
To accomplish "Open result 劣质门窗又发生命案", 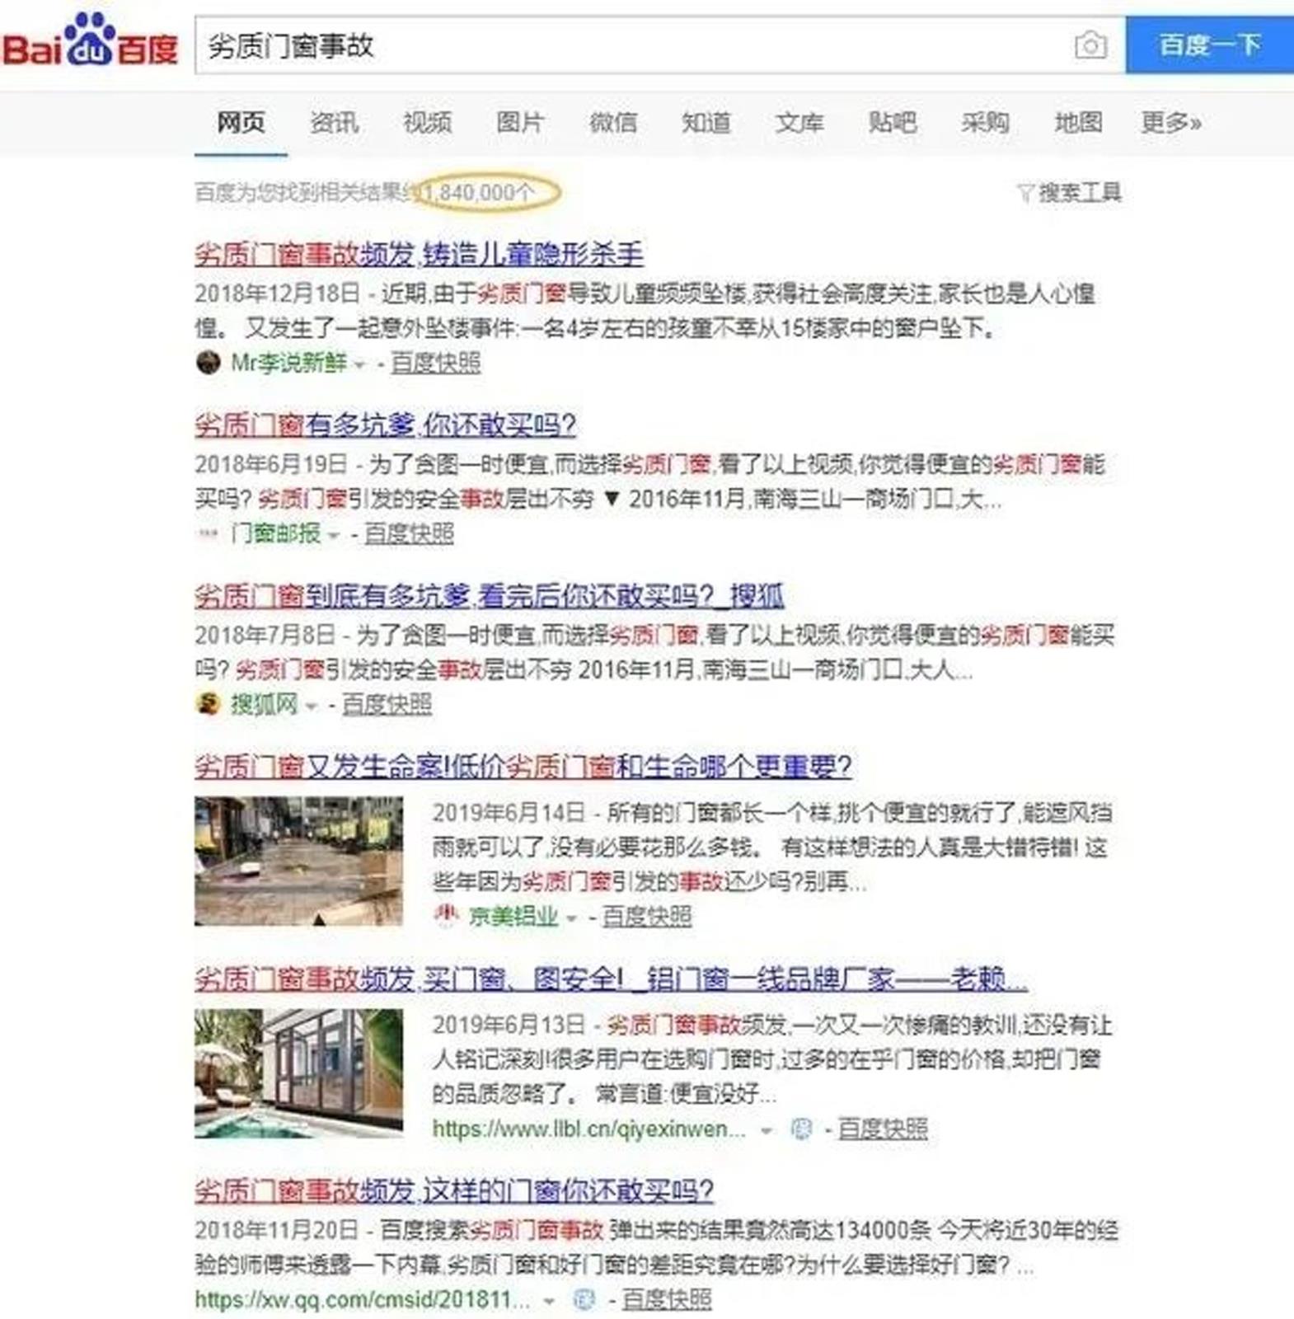I will pos(523,767).
